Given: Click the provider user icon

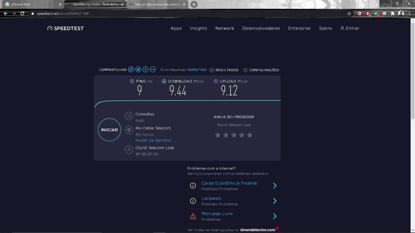Looking at the screenshot, I should click(129, 150).
